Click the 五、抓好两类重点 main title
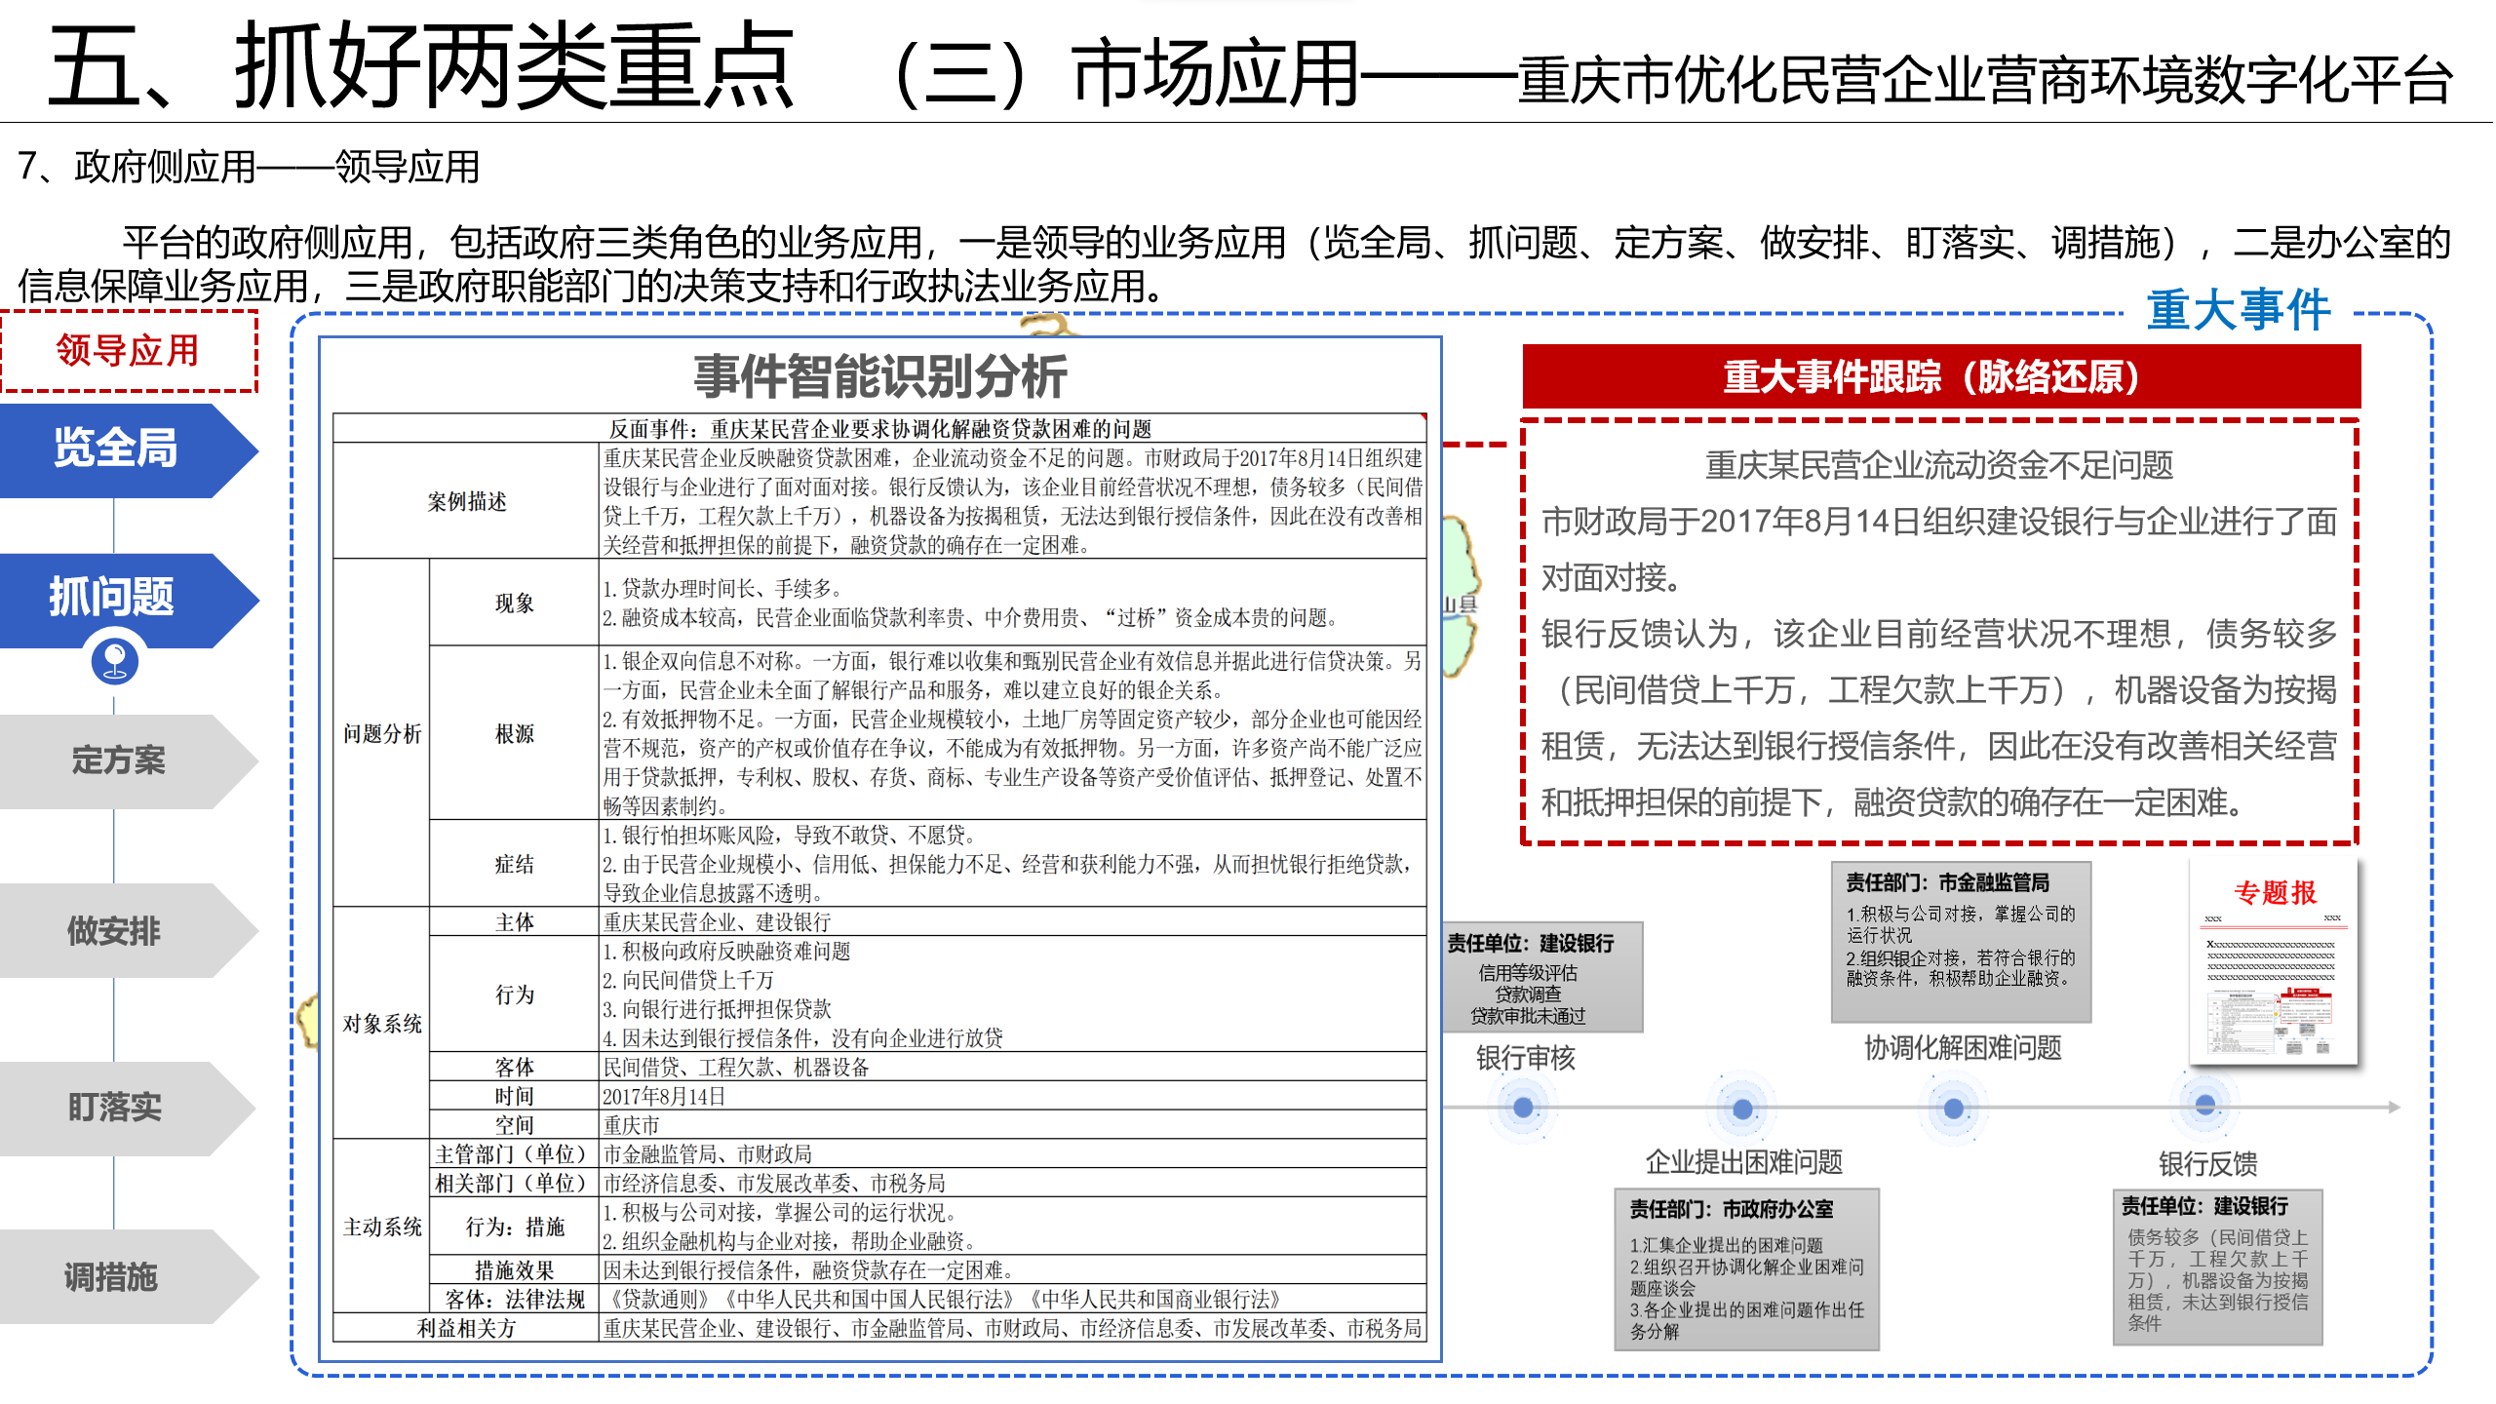This screenshot has height=1404, width=2496. click(421, 66)
